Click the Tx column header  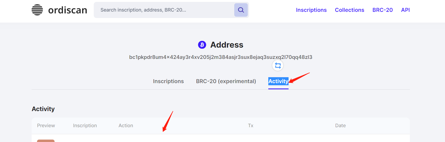250,126
